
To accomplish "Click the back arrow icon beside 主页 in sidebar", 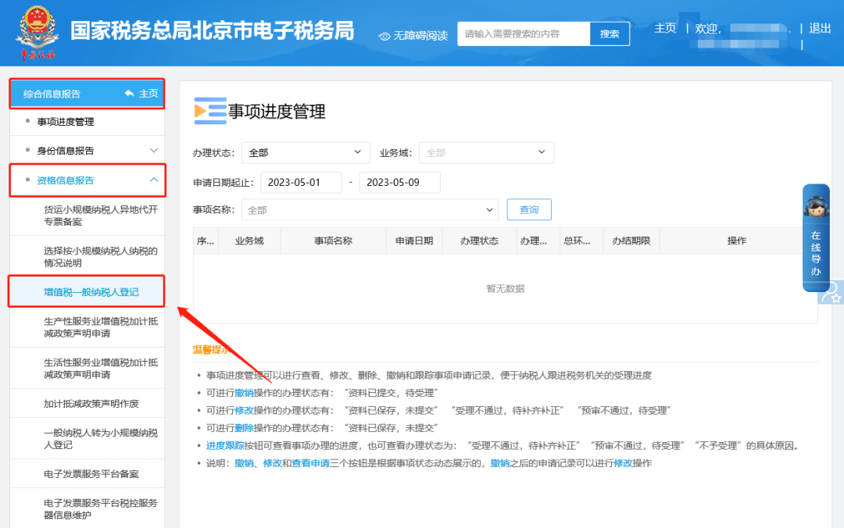I will [x=129, y=93].
